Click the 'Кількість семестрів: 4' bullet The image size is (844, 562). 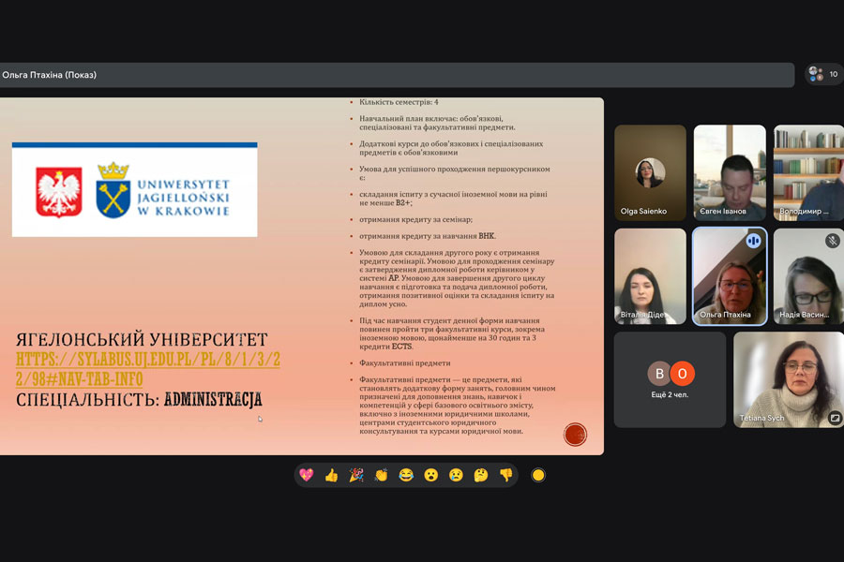399,102
